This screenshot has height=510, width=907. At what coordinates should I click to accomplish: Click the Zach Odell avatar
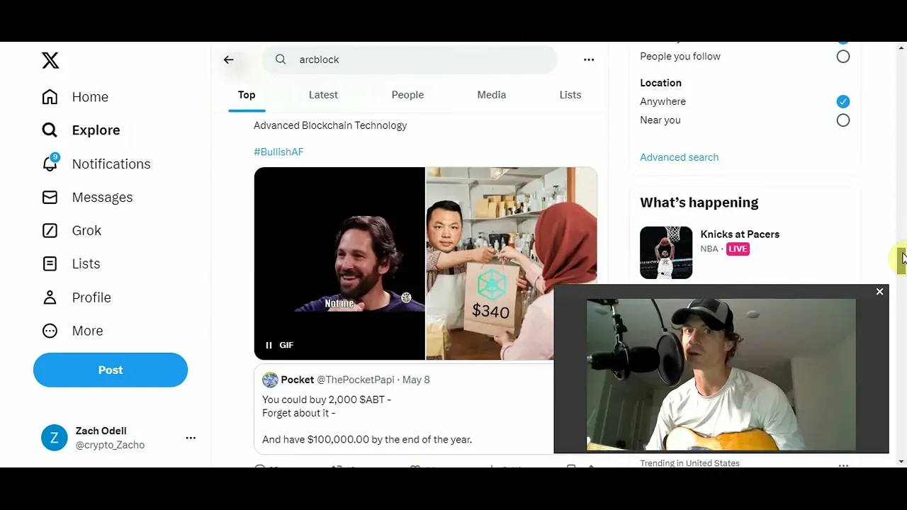tap(55, 438)
